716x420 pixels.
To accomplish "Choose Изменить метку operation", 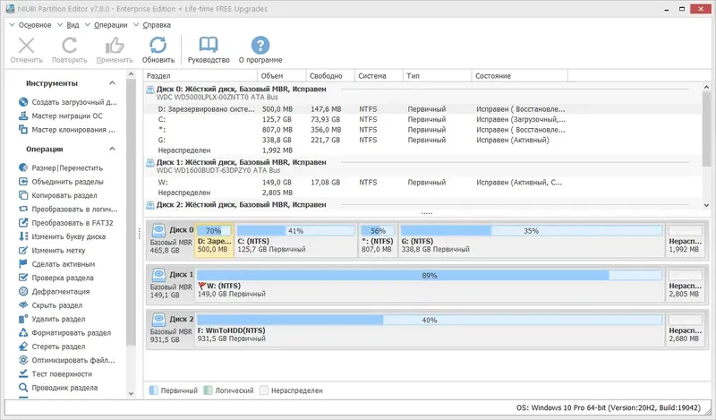I will (52, 250).
